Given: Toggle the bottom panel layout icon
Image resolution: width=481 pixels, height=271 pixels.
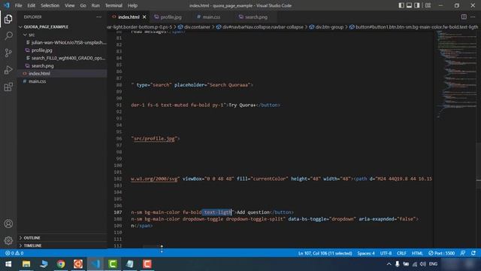Looking at the screenshot, I should click(409, 5).
